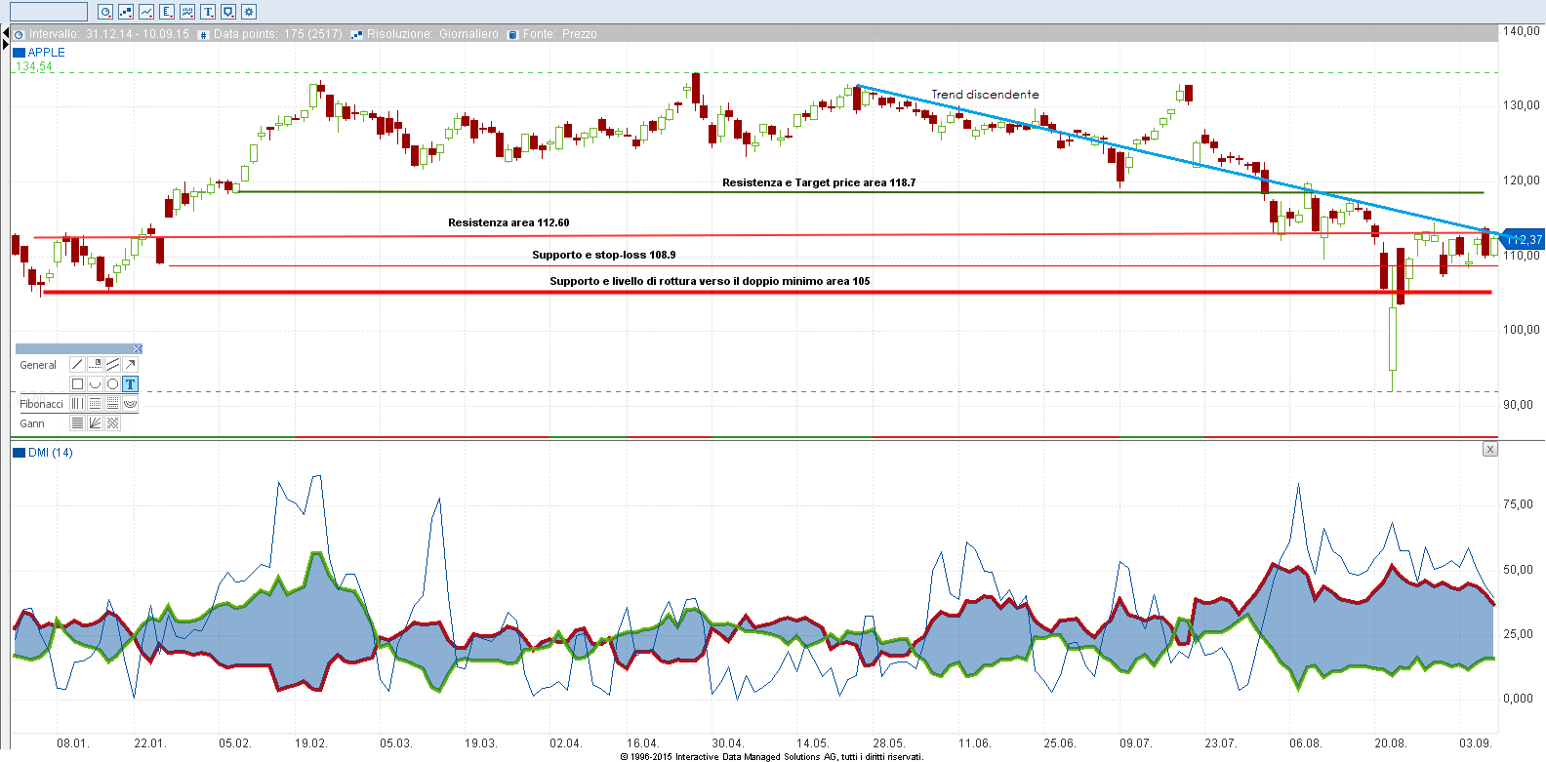Viewport: 1546px width, 762px height.
Task: Select the arc curve drawing tool
Action: [95, 384]
